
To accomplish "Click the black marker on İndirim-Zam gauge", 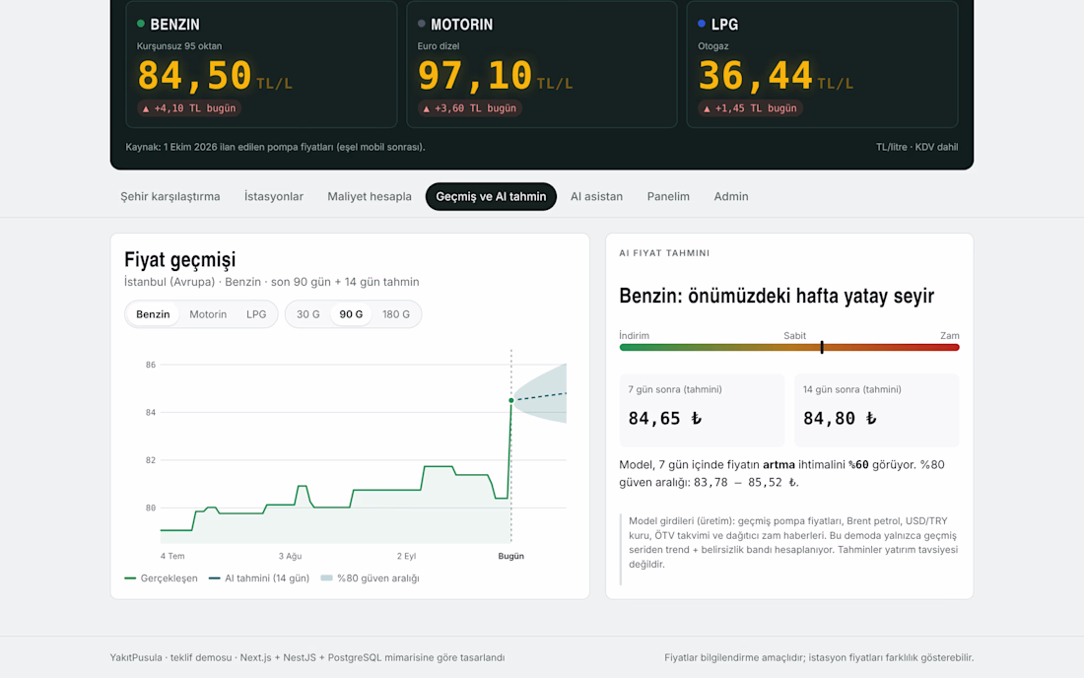I will 822,347.
